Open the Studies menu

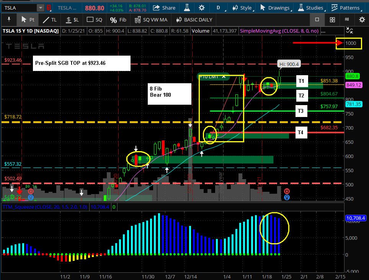point(312,8)
